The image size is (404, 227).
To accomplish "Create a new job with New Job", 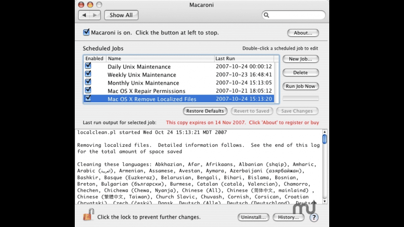I will tap(300, 59).
